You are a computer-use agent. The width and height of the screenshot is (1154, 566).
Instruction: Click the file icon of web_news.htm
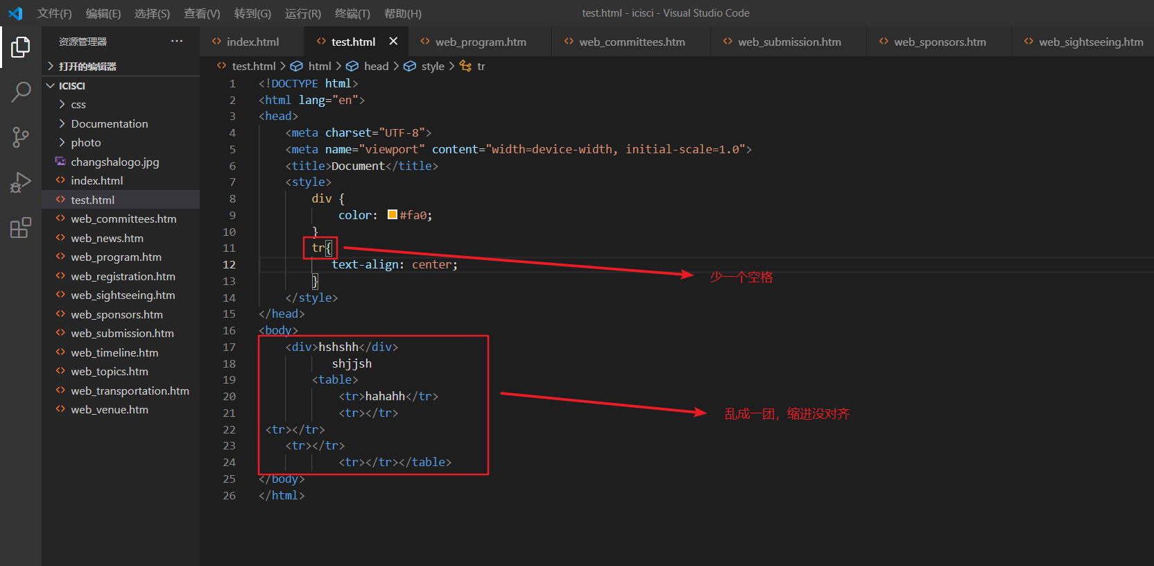coord(60,238)
